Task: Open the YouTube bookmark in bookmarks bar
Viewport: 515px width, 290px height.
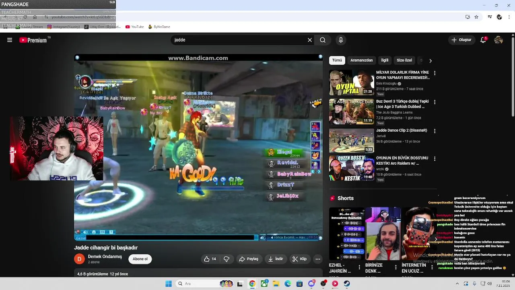Action: pos(134,27)
